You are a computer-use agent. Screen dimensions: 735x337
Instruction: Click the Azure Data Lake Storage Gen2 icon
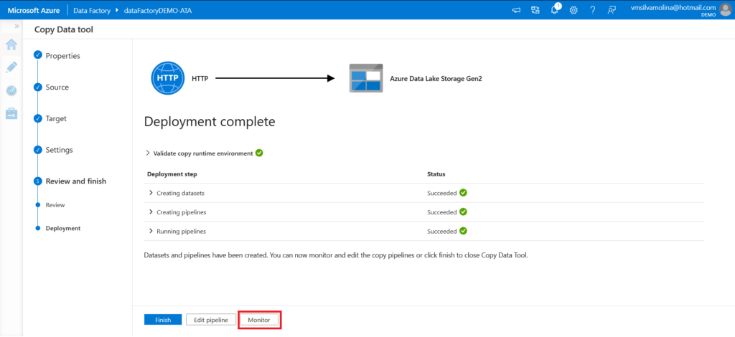coord(366,78)
